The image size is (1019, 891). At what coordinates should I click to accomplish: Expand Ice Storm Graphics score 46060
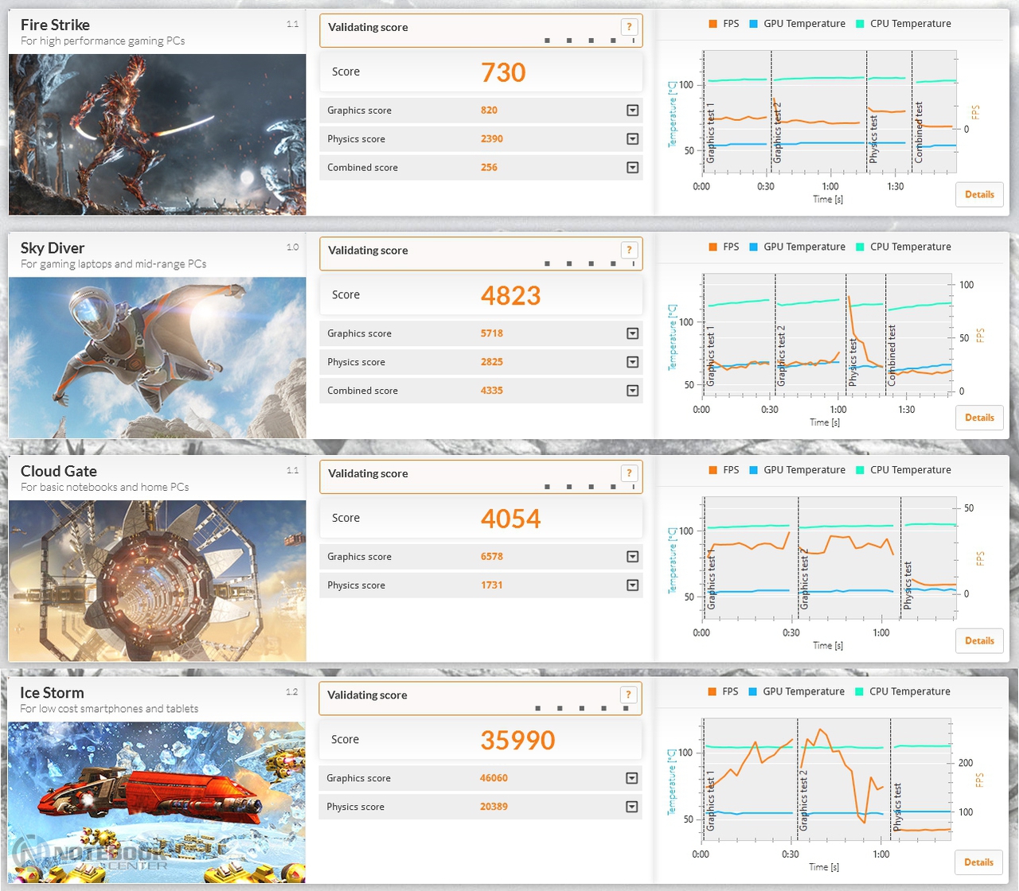(x=631, y=778)
